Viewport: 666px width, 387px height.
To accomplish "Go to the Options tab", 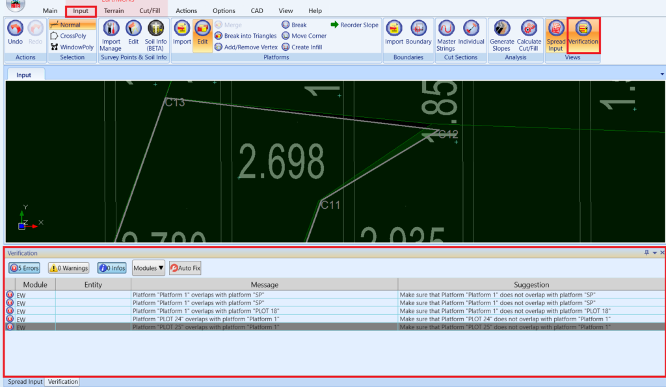I will click(x=224, y=10).
